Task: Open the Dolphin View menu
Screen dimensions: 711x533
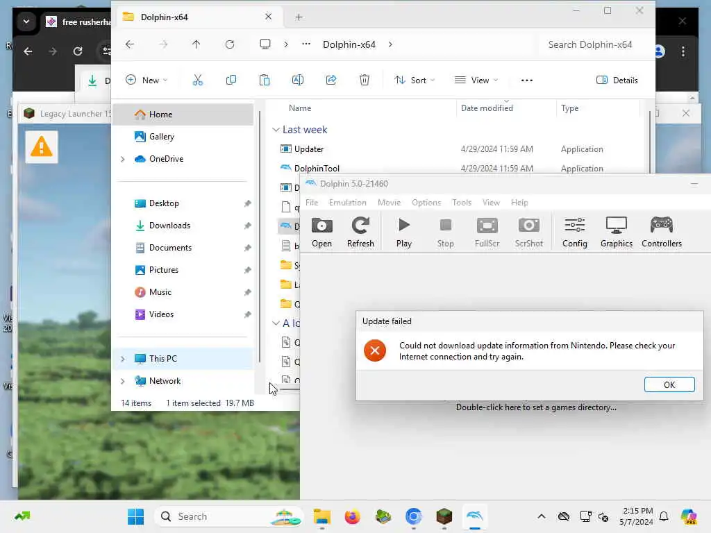Action: coord(491,203)
